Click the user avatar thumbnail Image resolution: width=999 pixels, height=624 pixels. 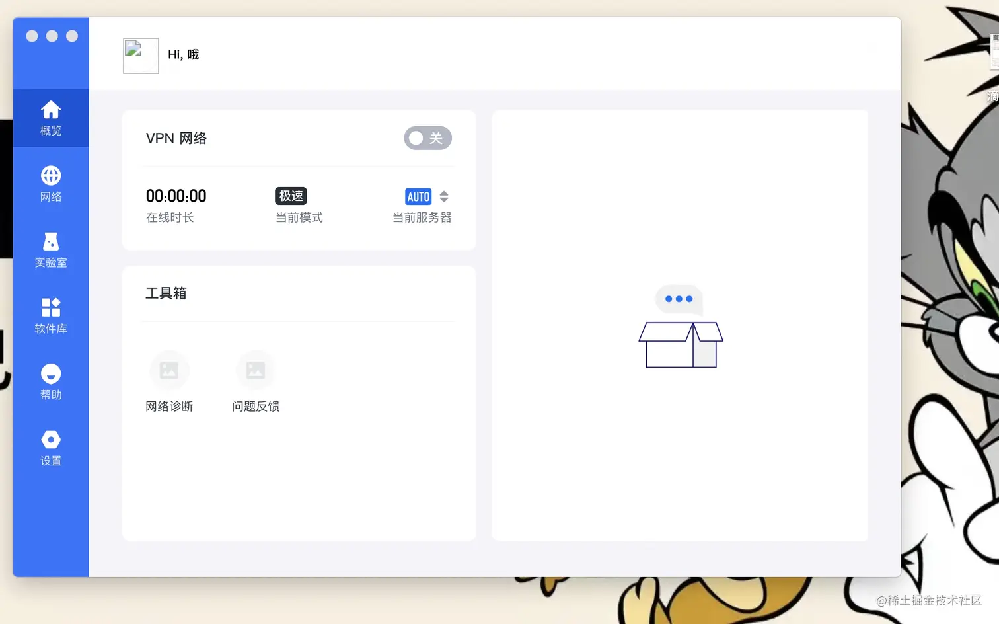tap(140, 56)
